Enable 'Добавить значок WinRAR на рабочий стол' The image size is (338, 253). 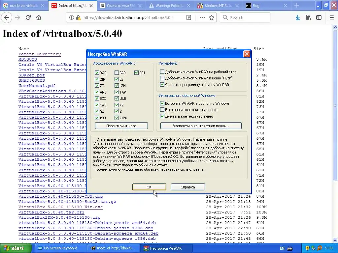pyautogui.click(x=162, y=71)
